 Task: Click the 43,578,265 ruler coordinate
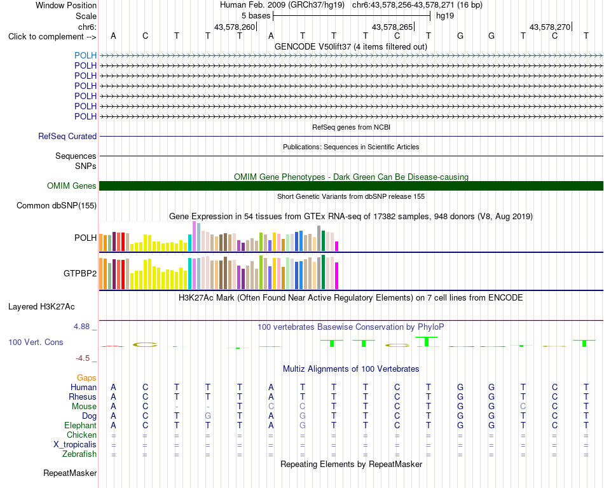(x=392, y=27)
